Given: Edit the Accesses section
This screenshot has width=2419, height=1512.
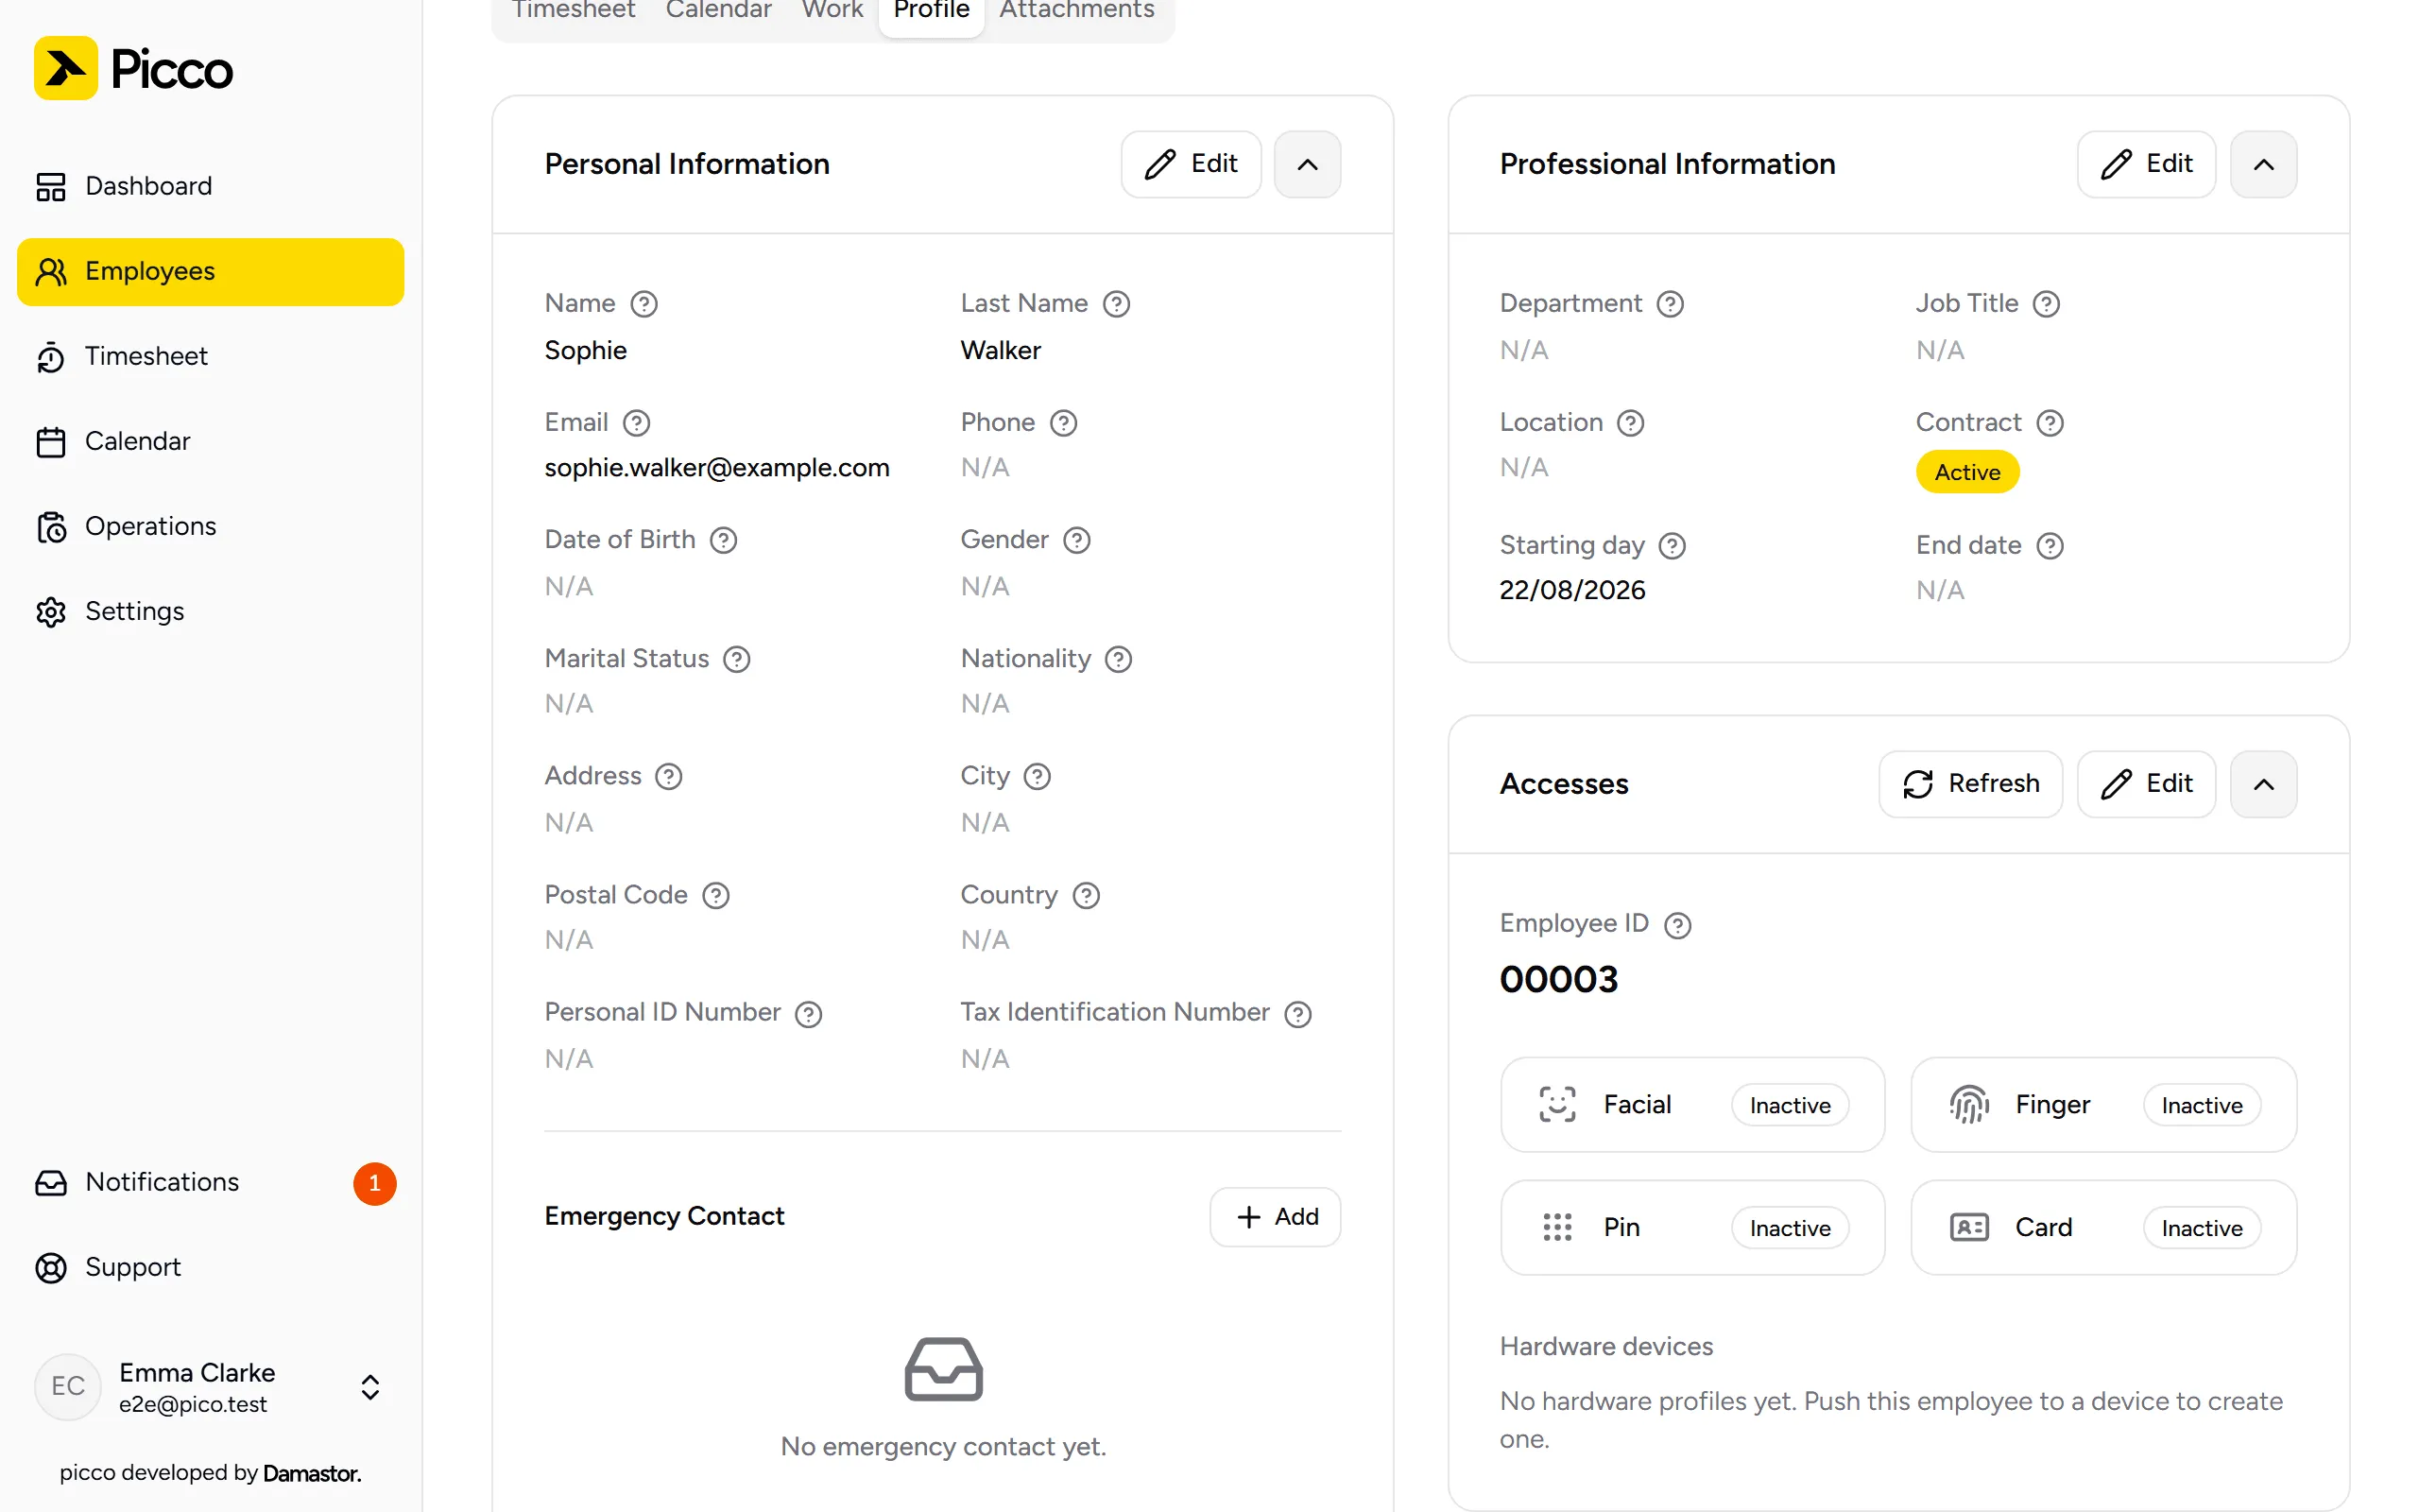Looking at the screenshot, I should (2146, 784).
